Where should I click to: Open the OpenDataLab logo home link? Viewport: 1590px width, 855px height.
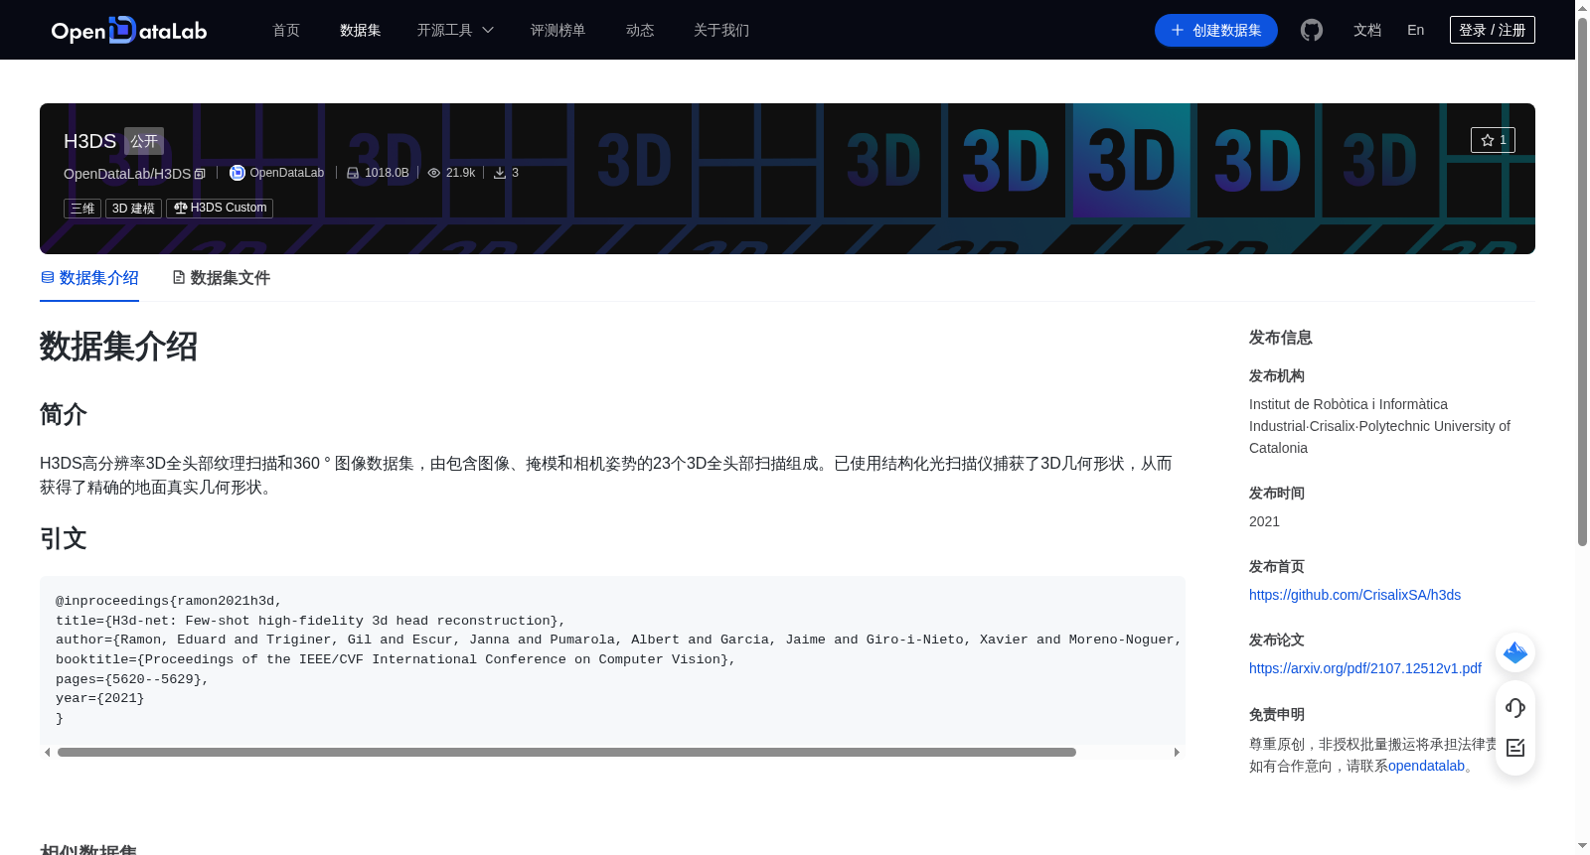(129, 30)
